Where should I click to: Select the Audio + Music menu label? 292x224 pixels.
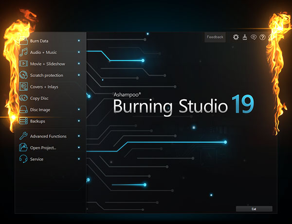click(43, 53)
